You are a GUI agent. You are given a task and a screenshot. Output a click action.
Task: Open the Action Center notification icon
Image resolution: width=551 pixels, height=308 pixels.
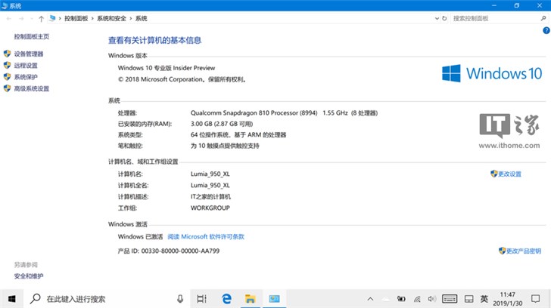pyautogui.click(x=536, y=299)
